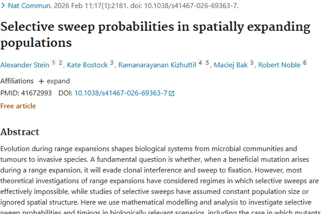
Task: Click the external link icon beside DOI
Action: click(172, 93)
